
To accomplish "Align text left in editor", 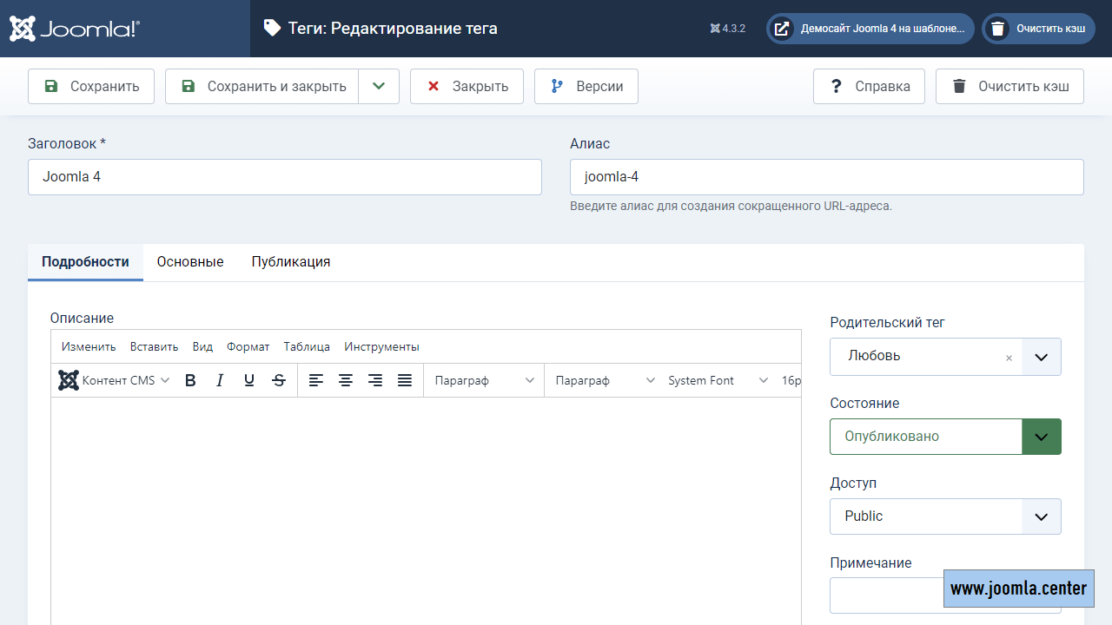I will point(316,380).
